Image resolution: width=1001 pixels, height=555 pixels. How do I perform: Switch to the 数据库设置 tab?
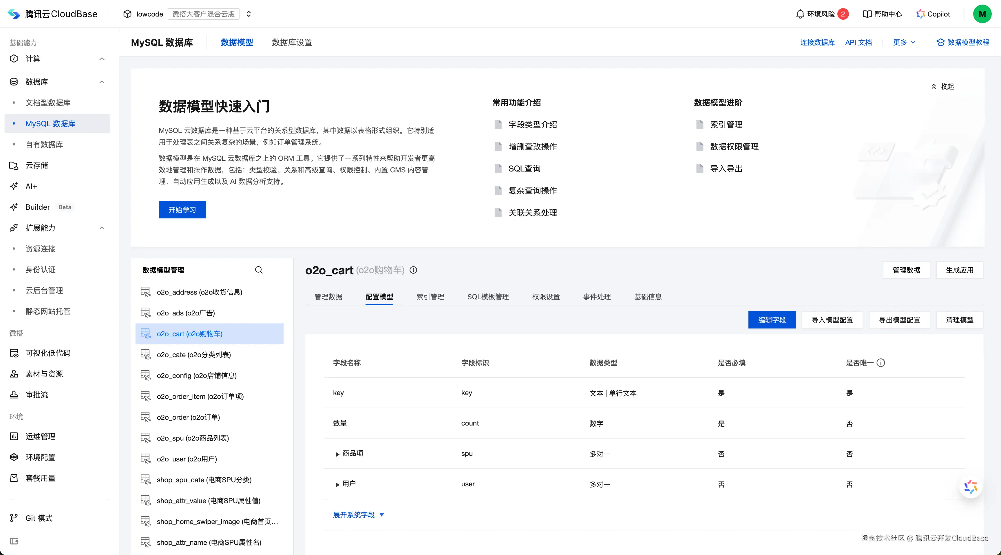coord(291,42)
